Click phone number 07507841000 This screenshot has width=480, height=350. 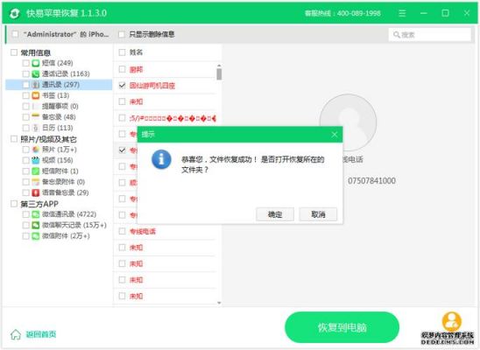(x=371, y=180)
